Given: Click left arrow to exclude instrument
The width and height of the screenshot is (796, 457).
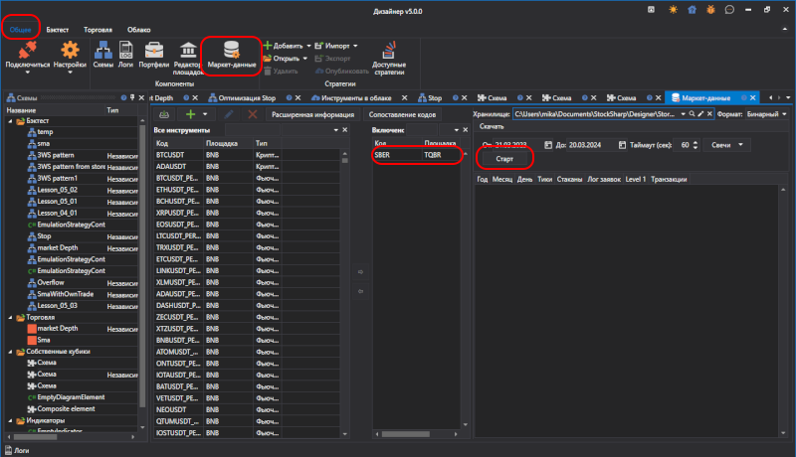Looking at the screenshot, I should [360, 291].
